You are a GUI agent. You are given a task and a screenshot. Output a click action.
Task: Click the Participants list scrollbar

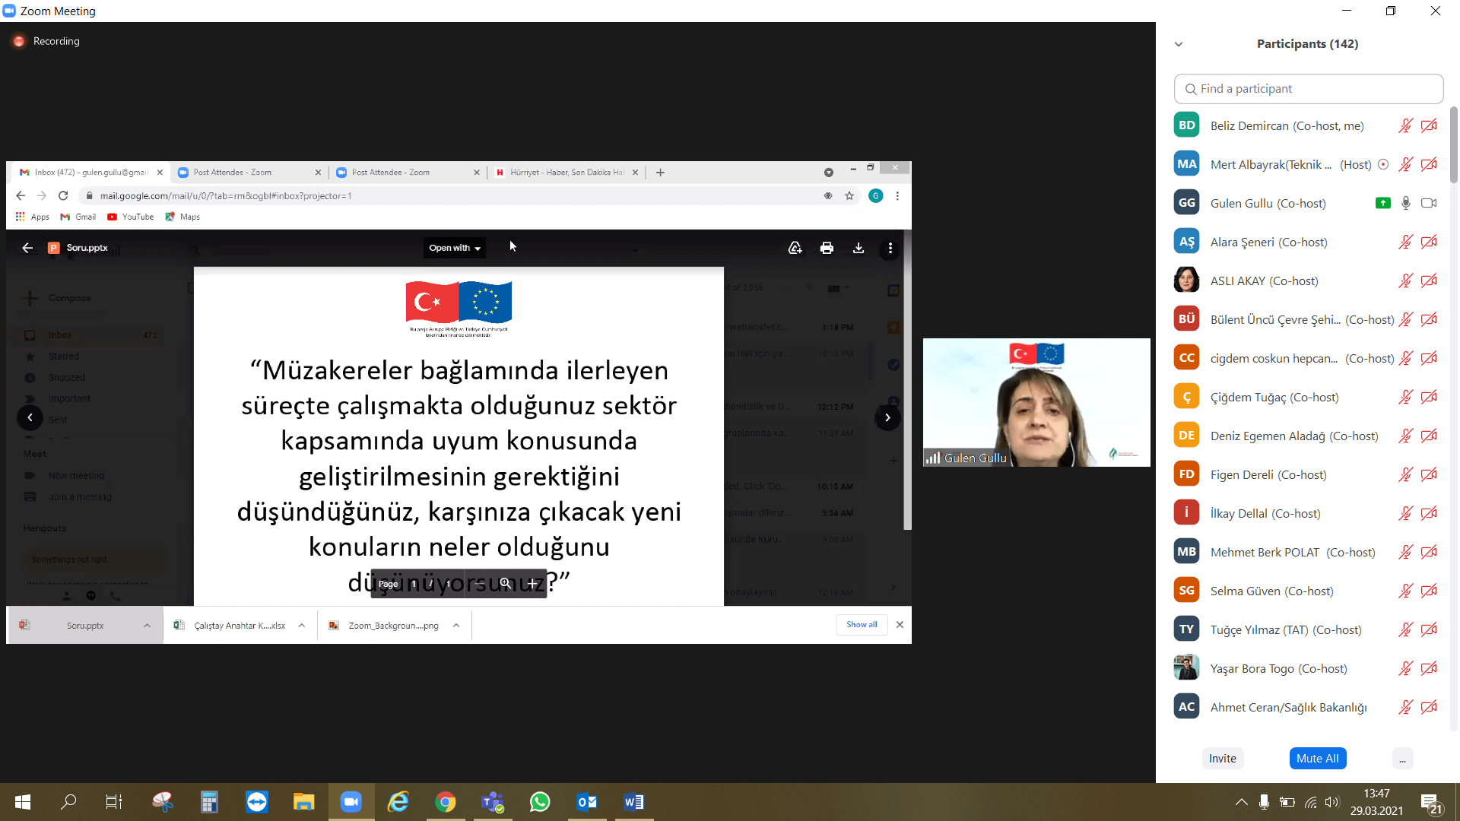click(1454, 144)
